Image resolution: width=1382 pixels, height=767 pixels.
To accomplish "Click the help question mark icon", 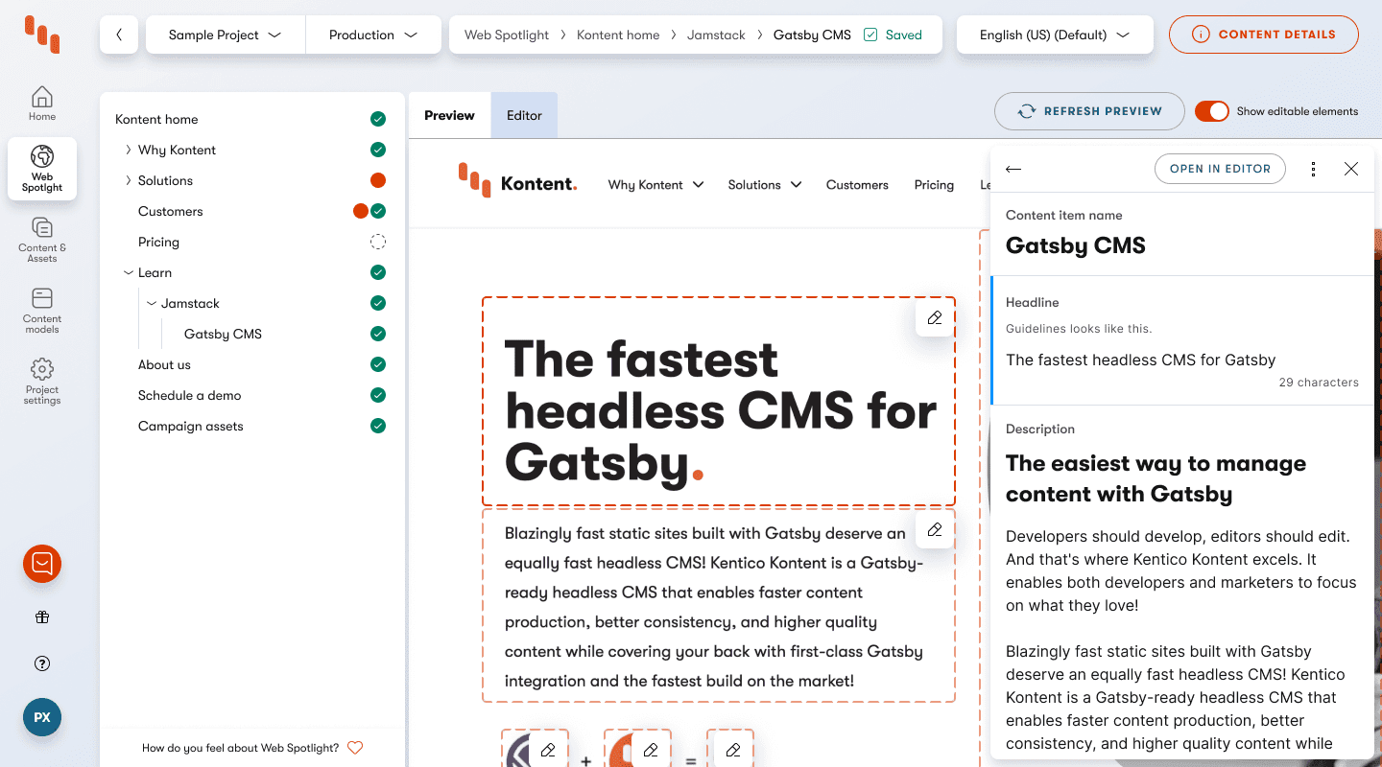I will 42,663.
